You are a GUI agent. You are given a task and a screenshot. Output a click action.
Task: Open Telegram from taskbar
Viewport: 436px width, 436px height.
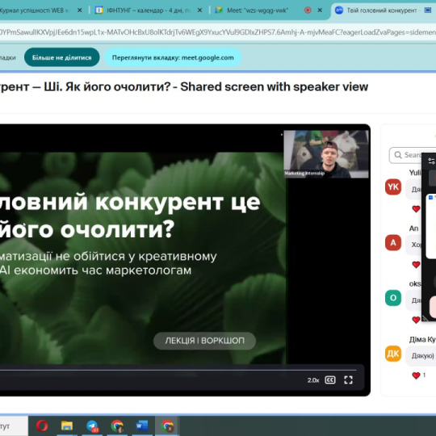(92, 426)
